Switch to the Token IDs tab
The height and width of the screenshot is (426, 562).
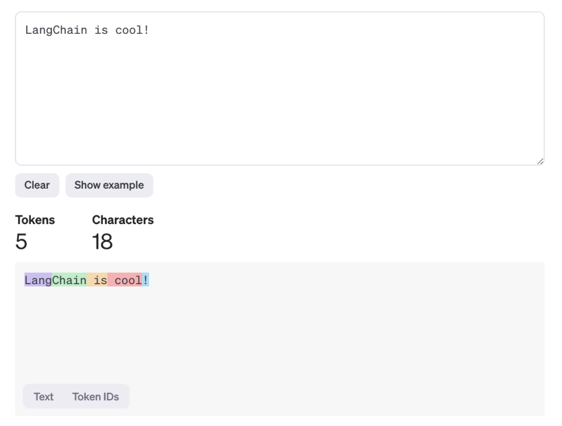[x=96, y=397]
